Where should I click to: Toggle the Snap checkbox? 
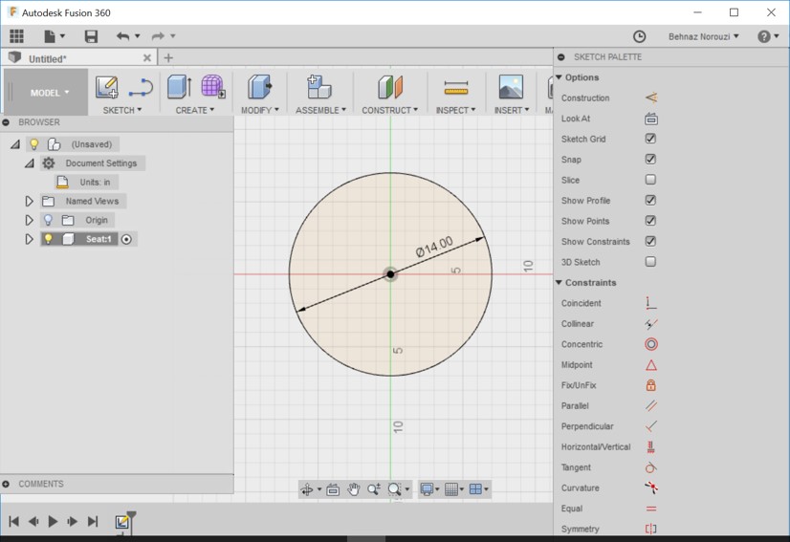tap(650, 160)
